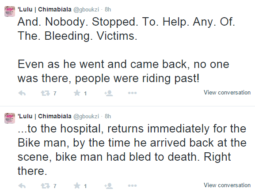
Task: Open more options on the second tweet
Action: [132, 185]
